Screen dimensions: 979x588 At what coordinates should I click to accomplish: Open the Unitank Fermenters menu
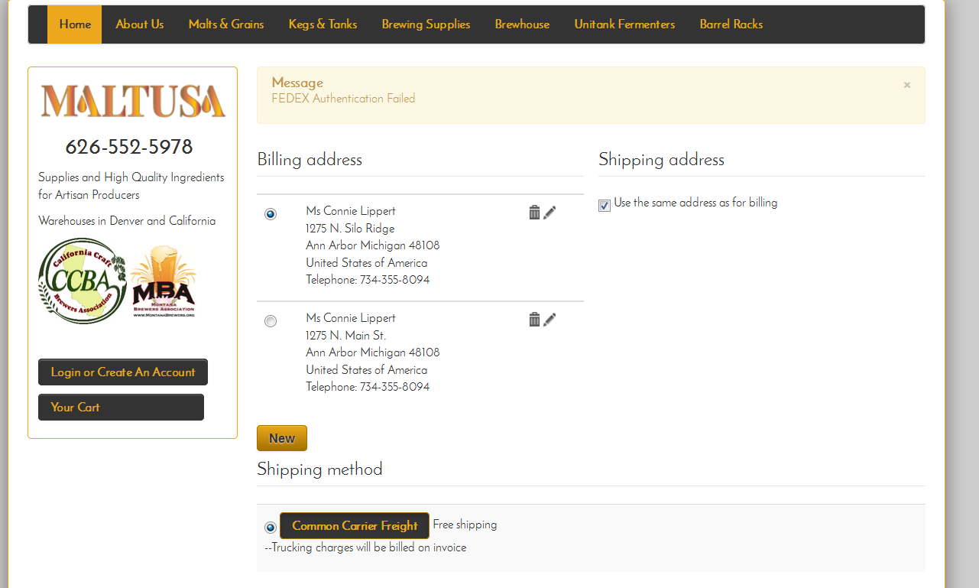(625, 24)
